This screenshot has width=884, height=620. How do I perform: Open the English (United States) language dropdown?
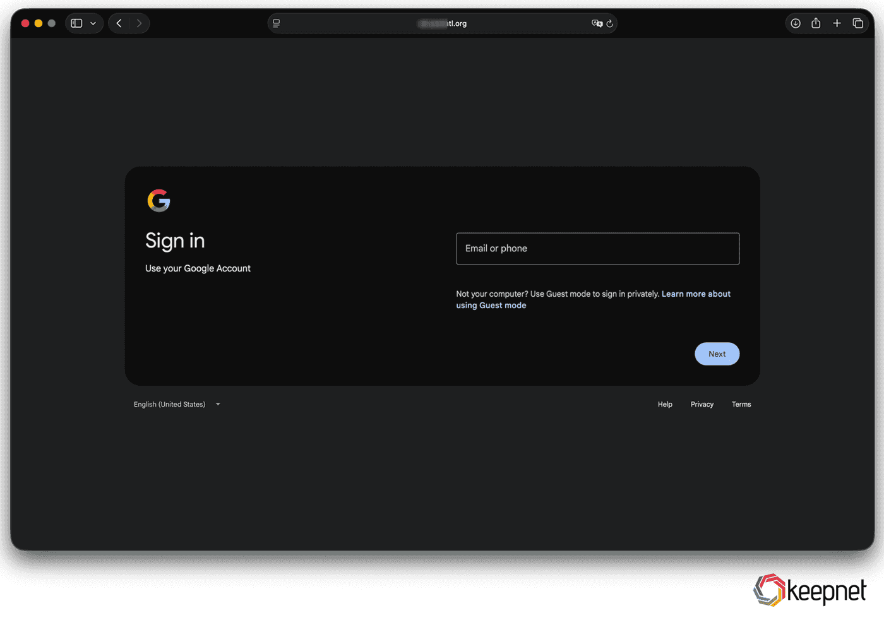tap(177, 405)
